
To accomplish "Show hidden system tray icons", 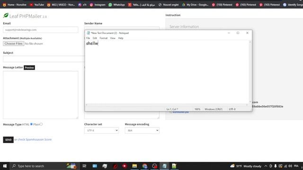I will (x=266, y=166).
